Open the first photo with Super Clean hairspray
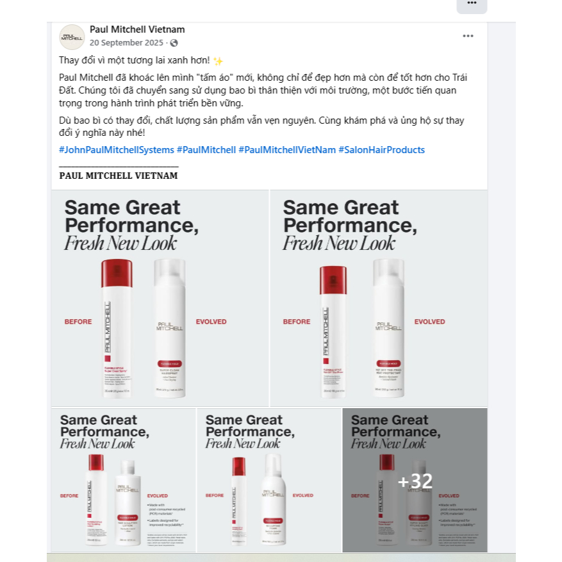 160,298
